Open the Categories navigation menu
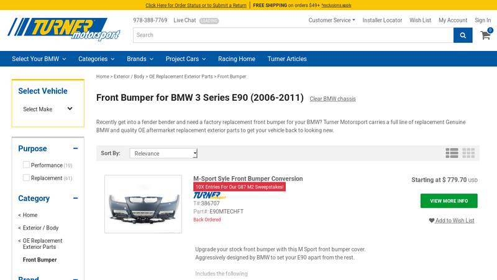The height and width of the screenshot is (280, 497). [96, 58]
